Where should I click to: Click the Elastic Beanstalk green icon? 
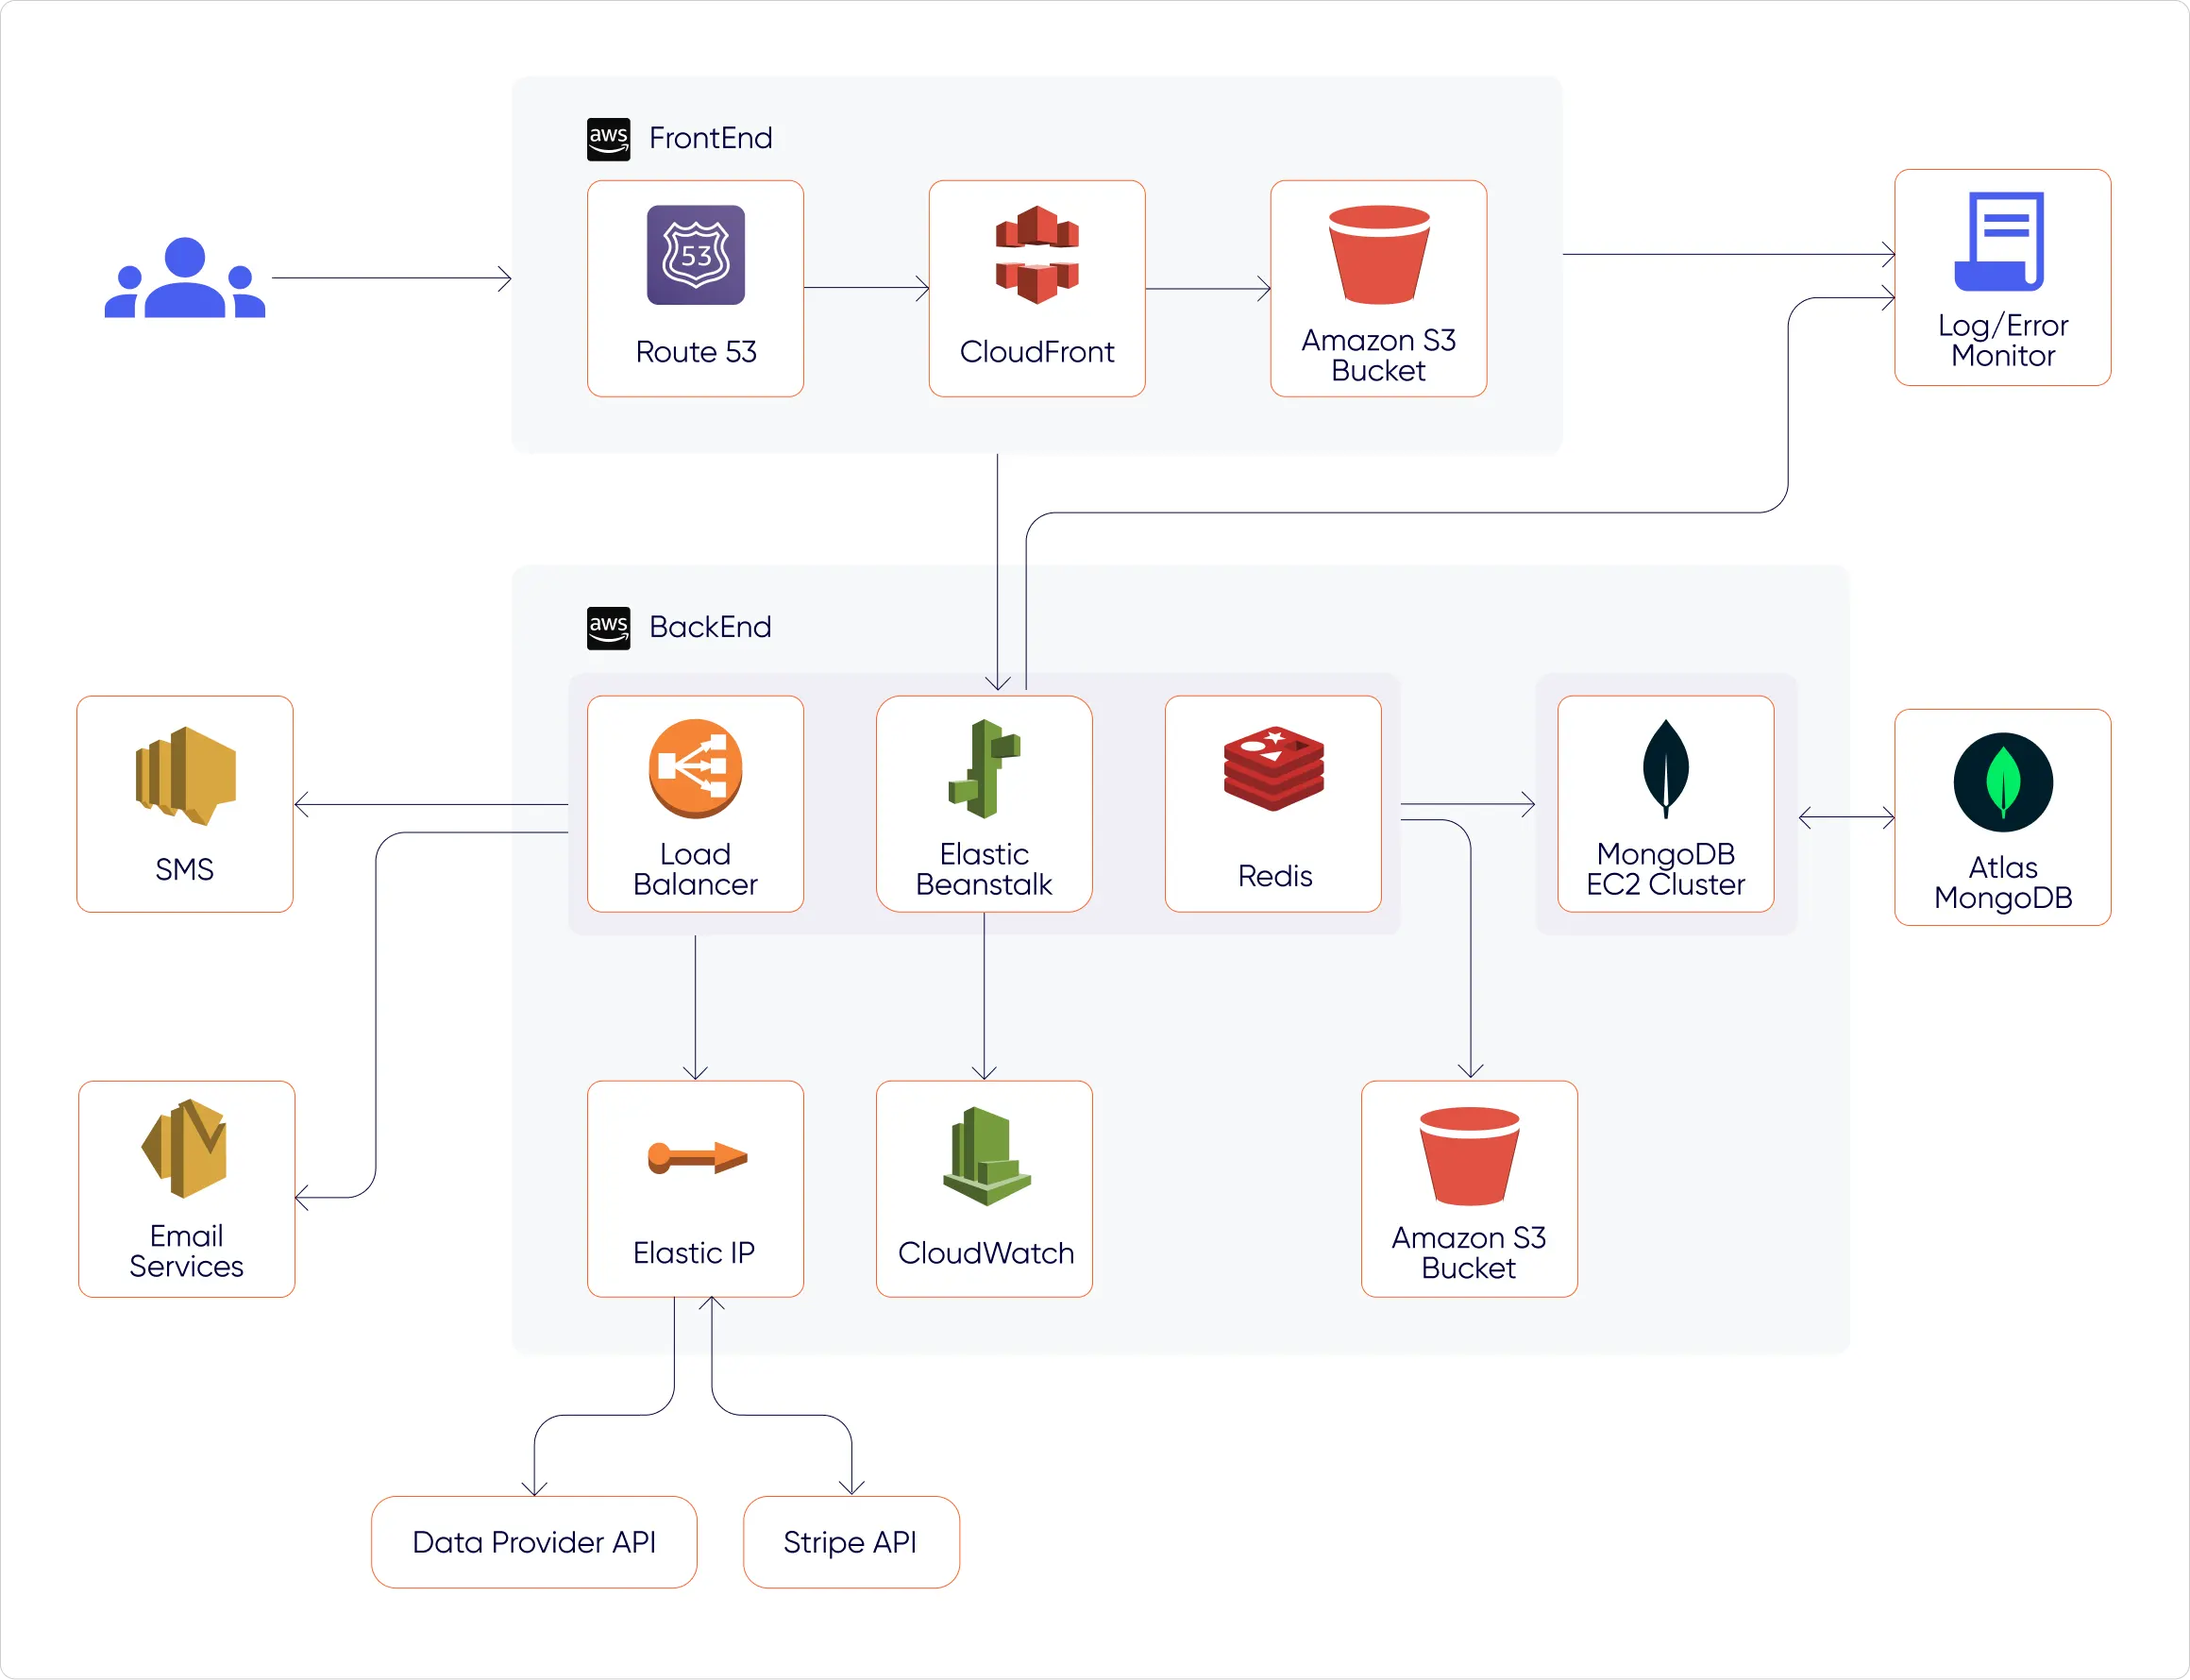coord(985,768)
